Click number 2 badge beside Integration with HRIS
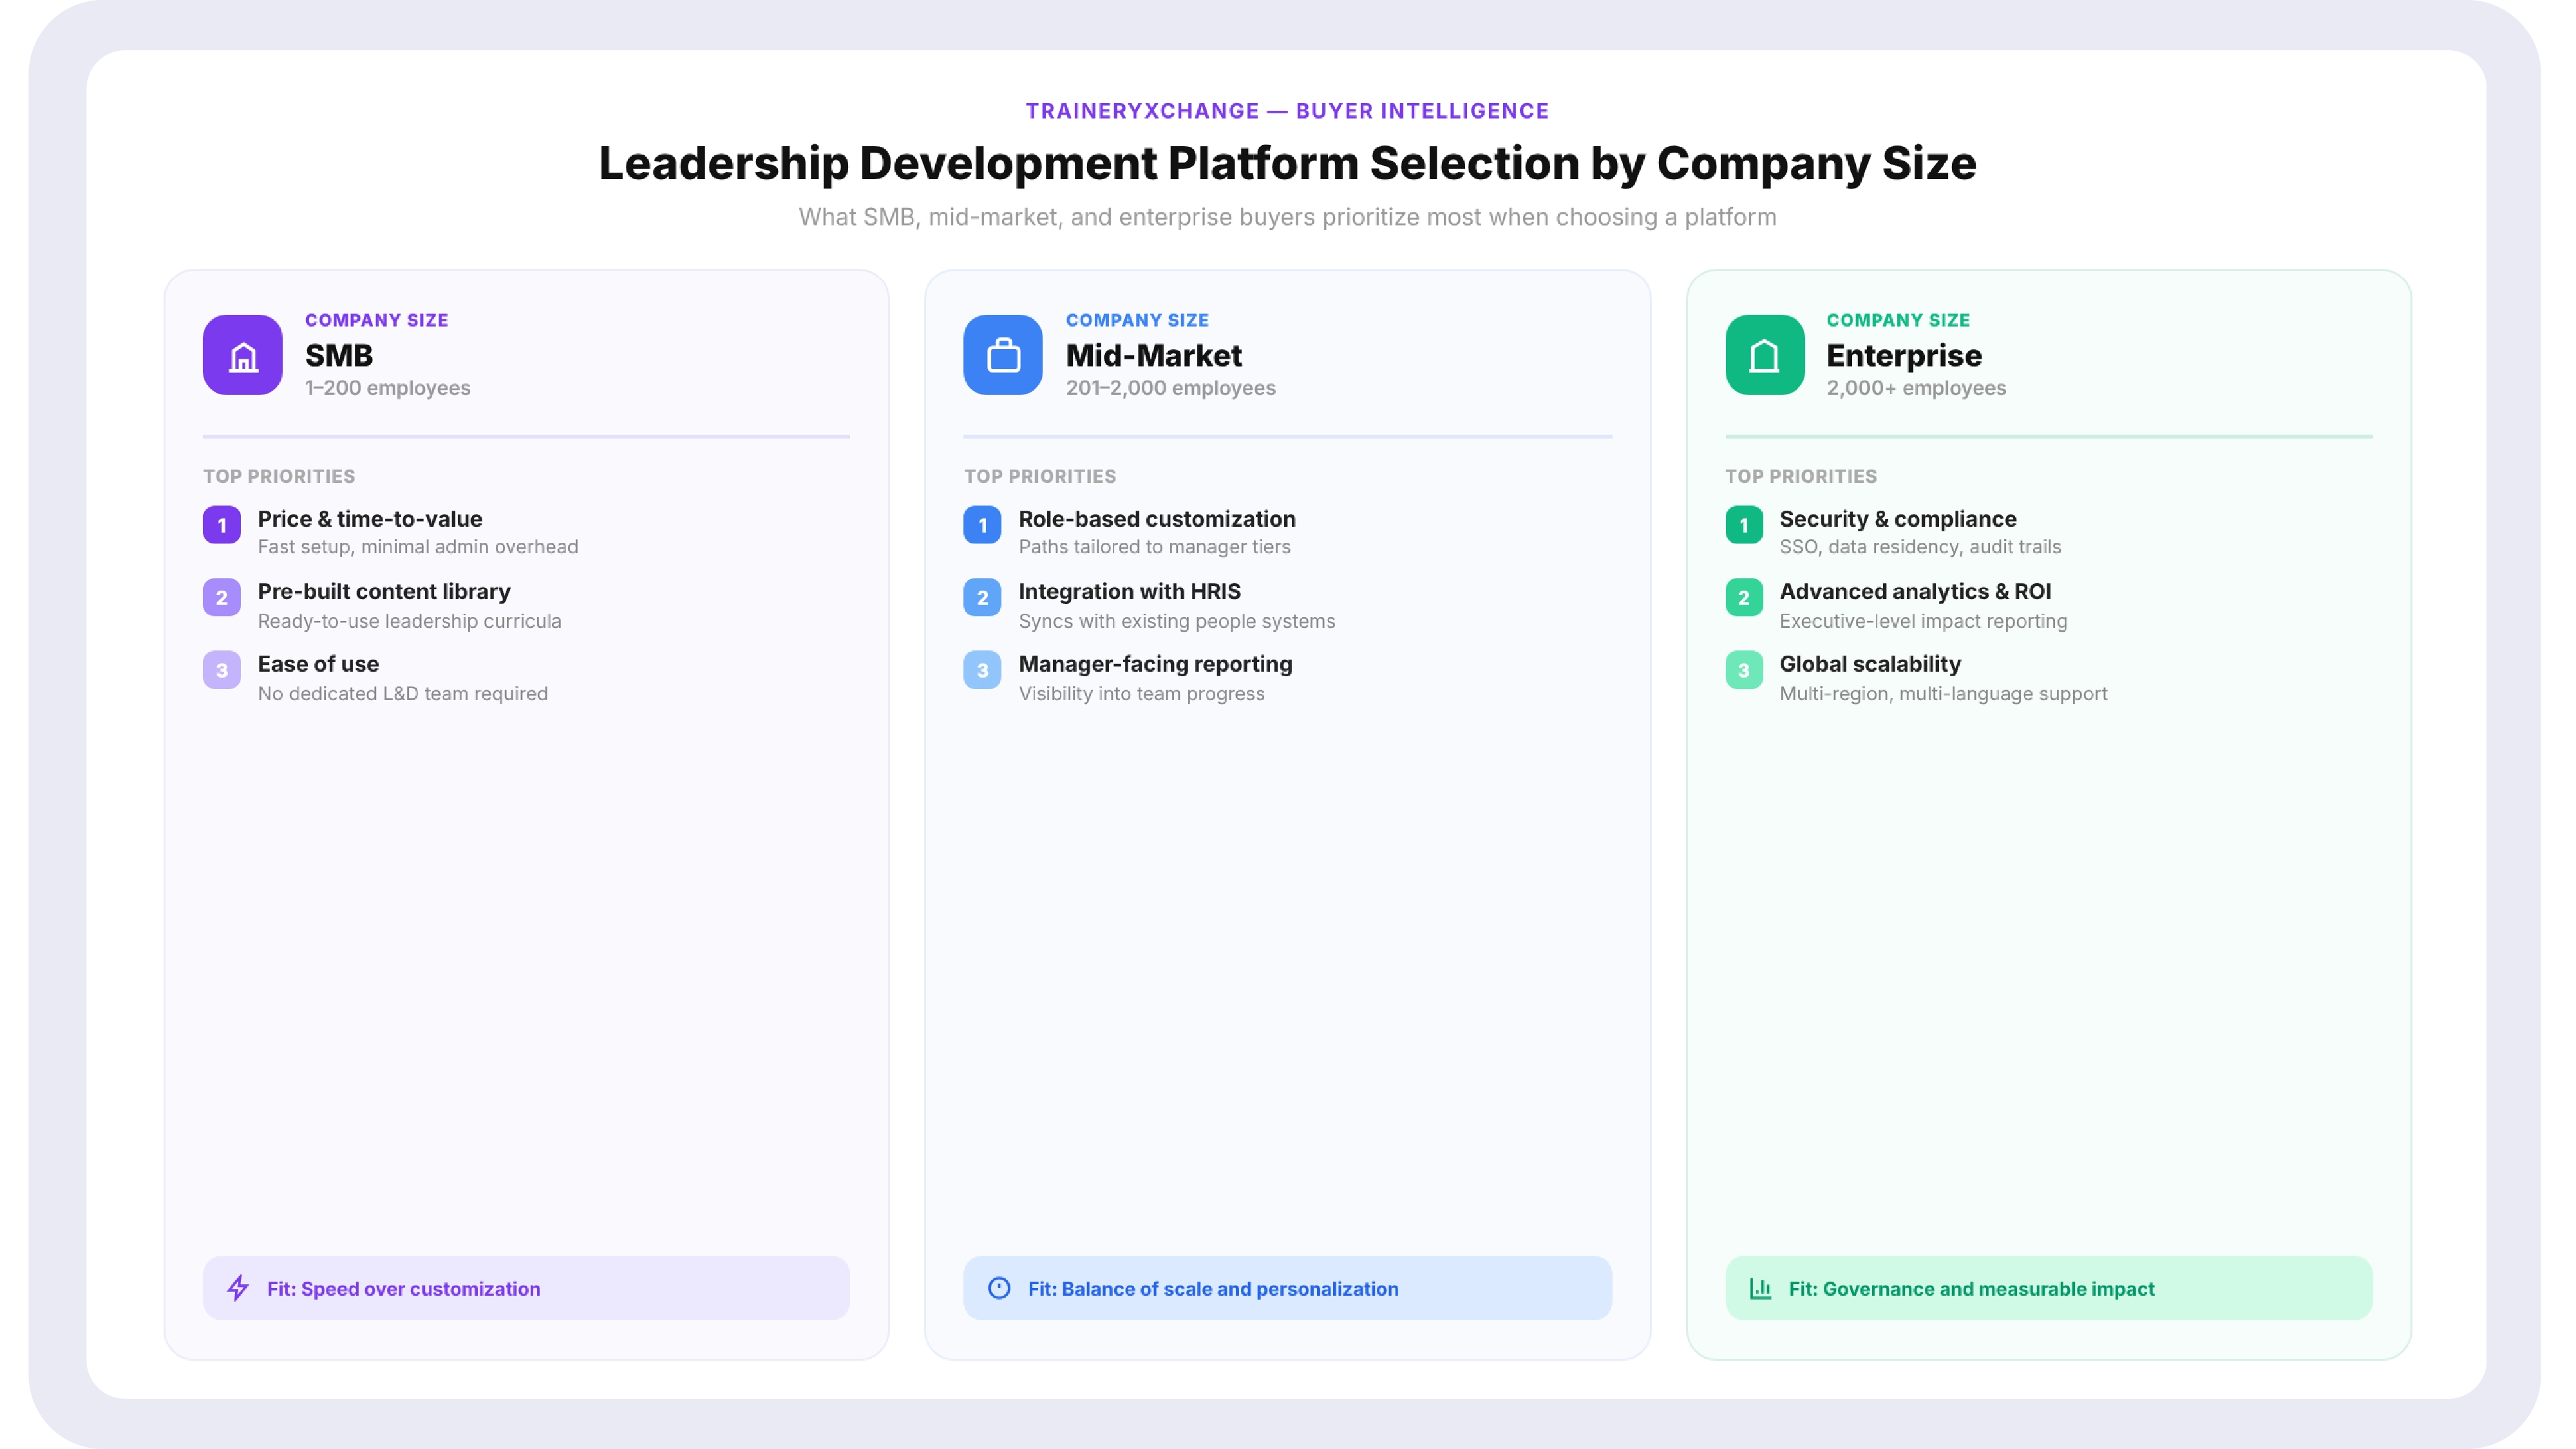The width and height of the screenshot is (2576, 1449). pos(983,598)
